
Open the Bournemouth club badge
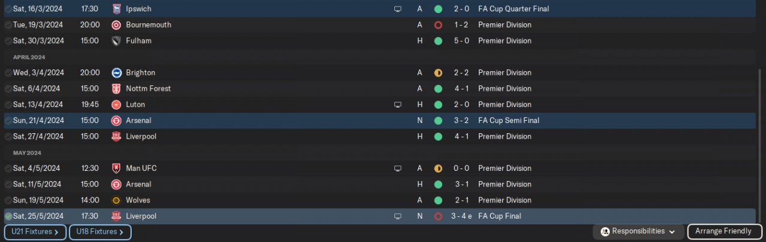116,25
